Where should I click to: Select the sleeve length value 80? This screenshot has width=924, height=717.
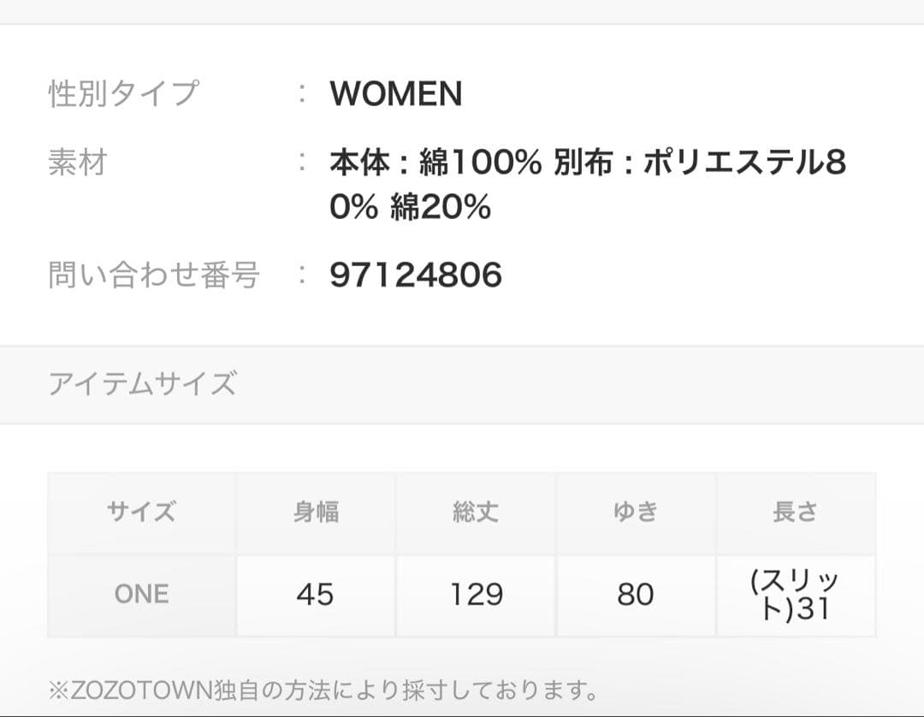[x=636, y=595]
